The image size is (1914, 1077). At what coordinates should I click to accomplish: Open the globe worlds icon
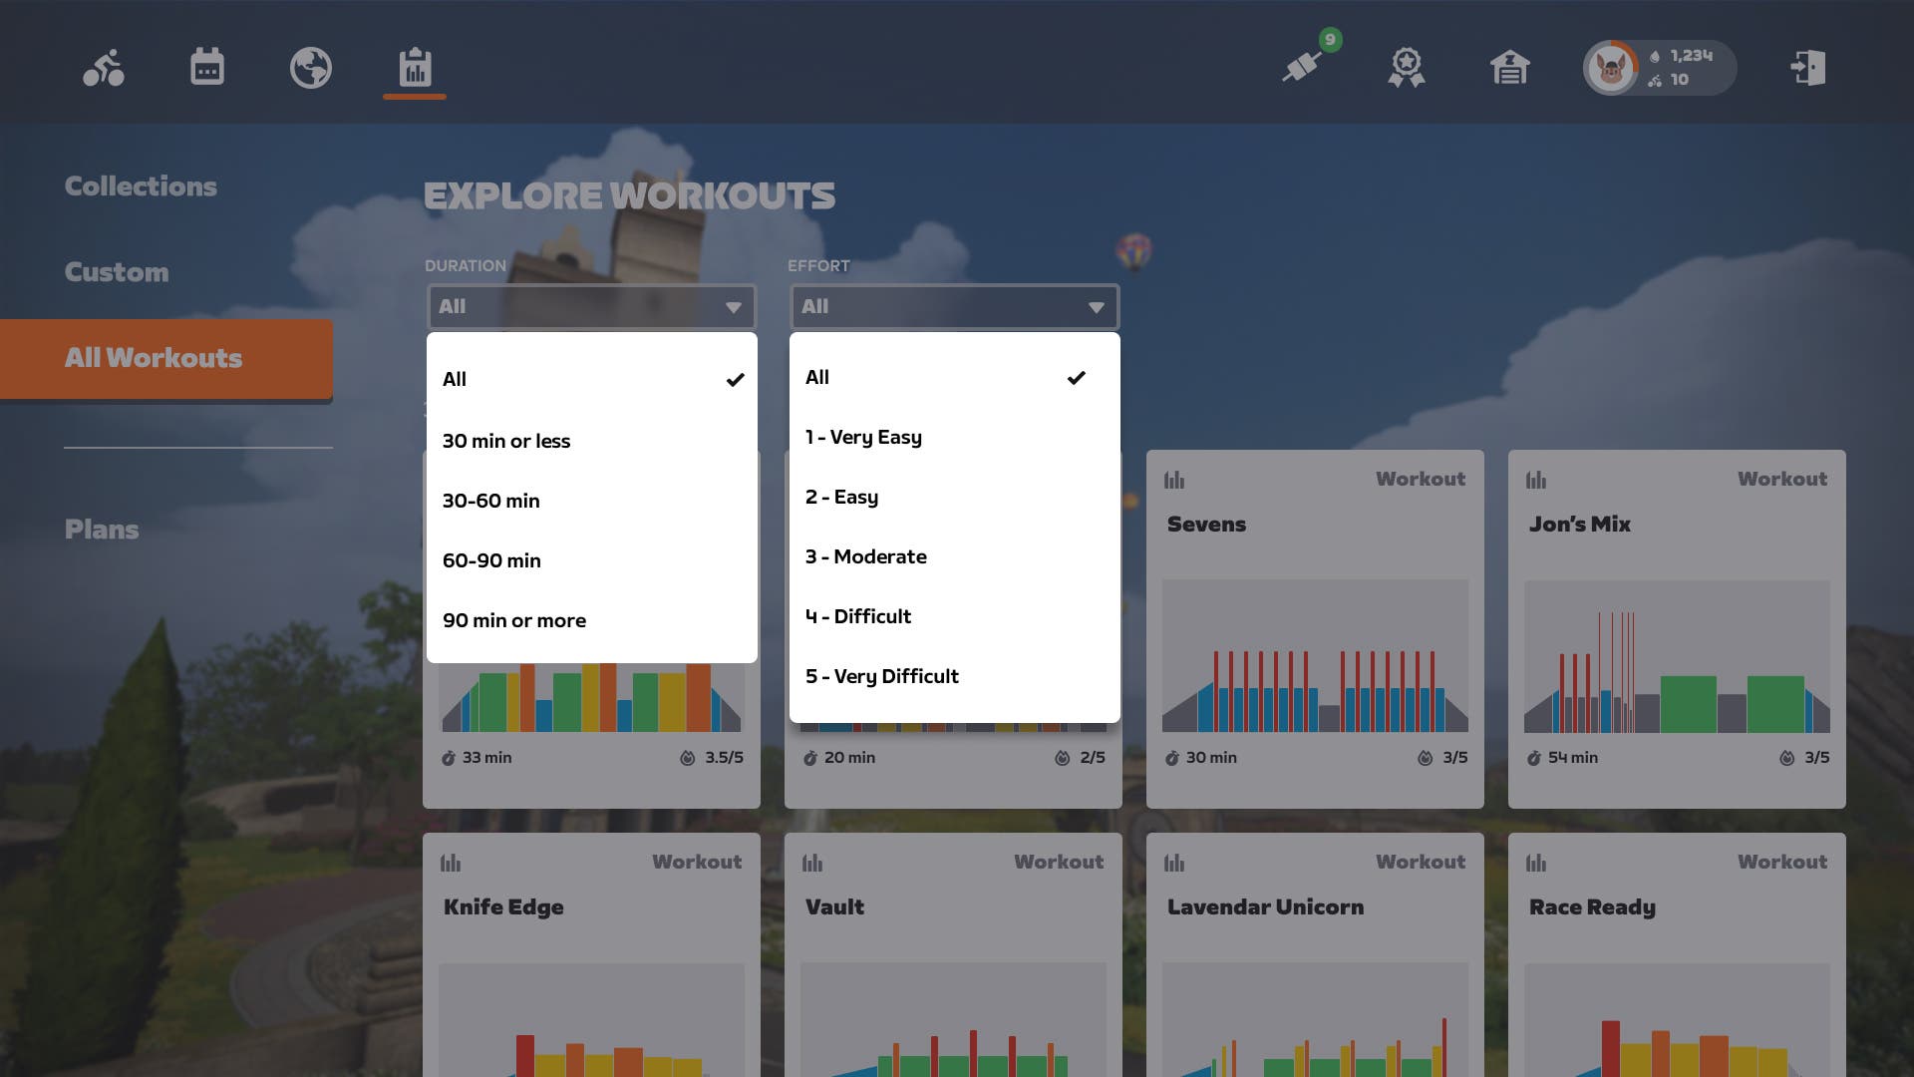point(311,68)
